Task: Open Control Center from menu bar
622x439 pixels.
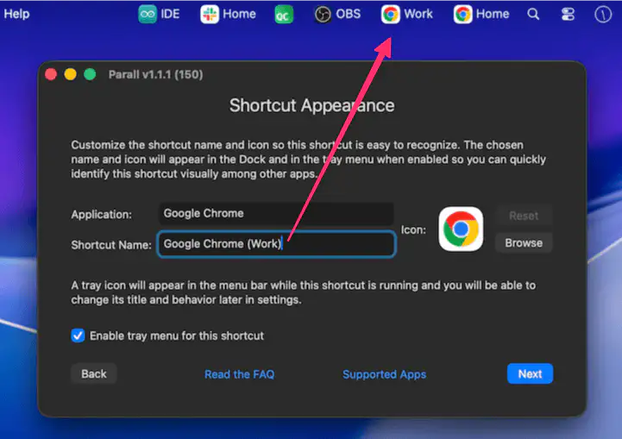Action: pyautogui.click(x=567, y=15)
